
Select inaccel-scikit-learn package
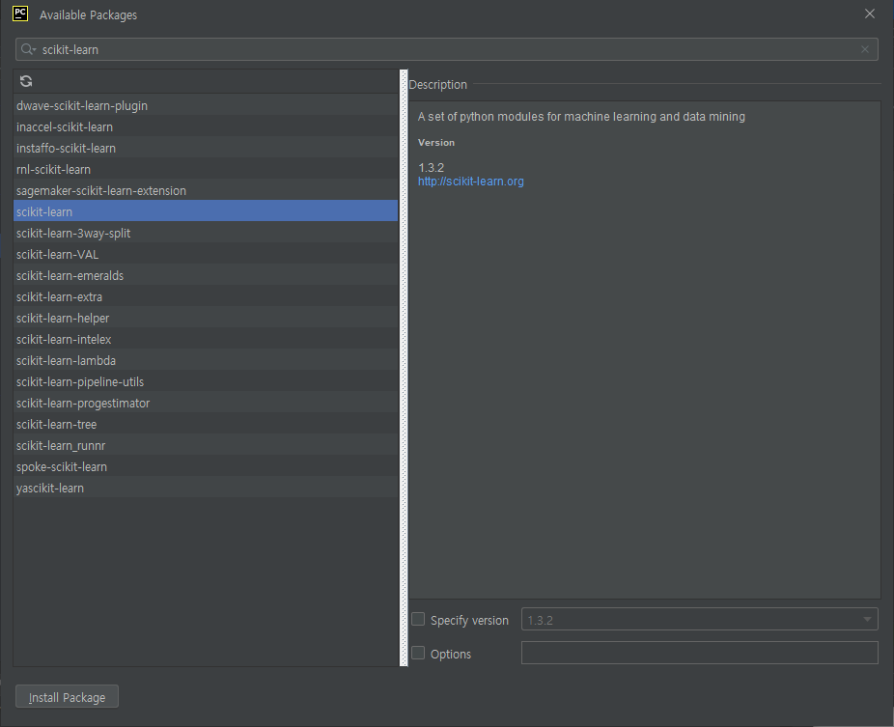click(206, 126)
